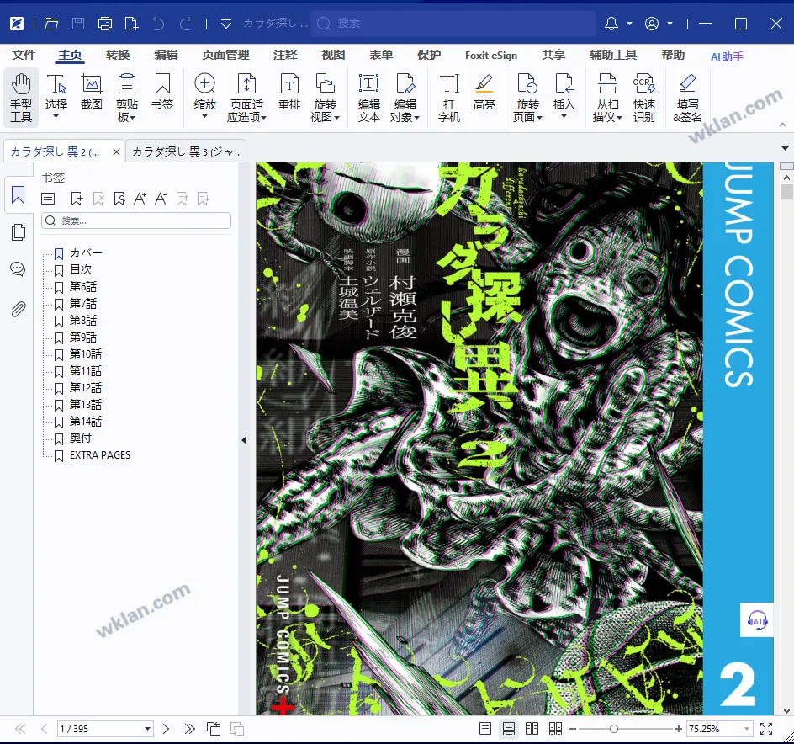Viewport: 794px width, 744px height.
Task: Select the Typewriter (打字机) tool
Action: coord(449,98)
